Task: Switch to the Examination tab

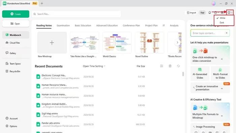Action: (63, 25)
